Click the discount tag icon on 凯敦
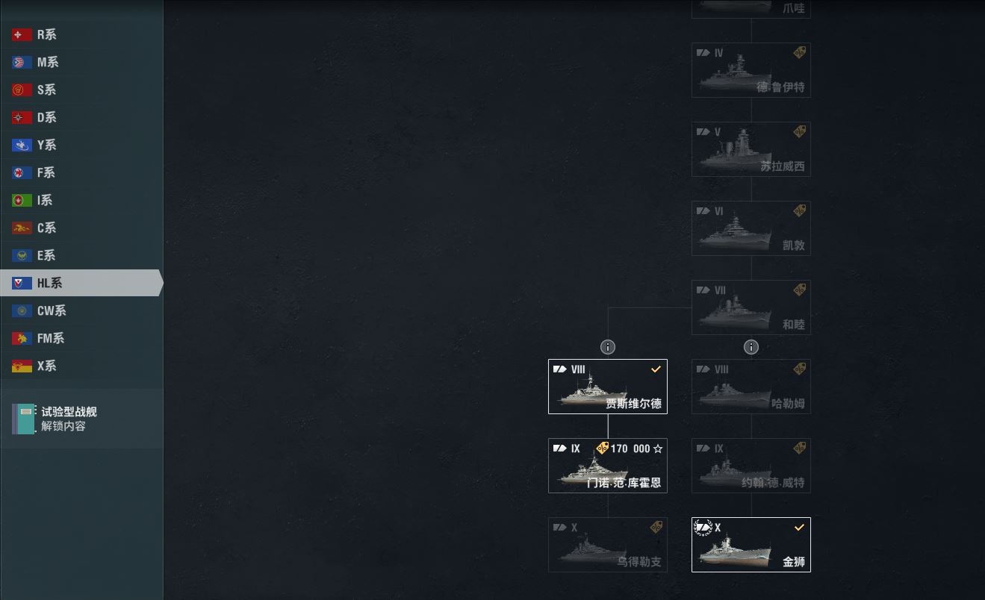Screen dimensions: 985x600 coord(799,210)
